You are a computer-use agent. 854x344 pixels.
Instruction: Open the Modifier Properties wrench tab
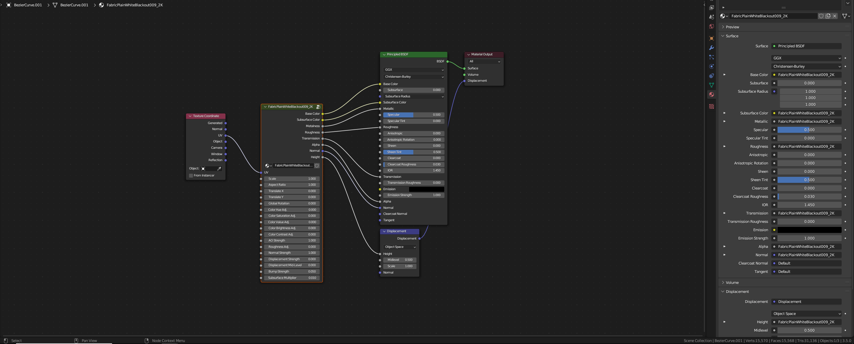(x=712, y=47)
